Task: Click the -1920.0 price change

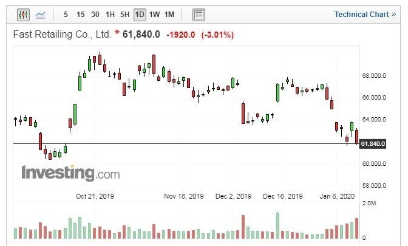Action: (x=180, y=35)
